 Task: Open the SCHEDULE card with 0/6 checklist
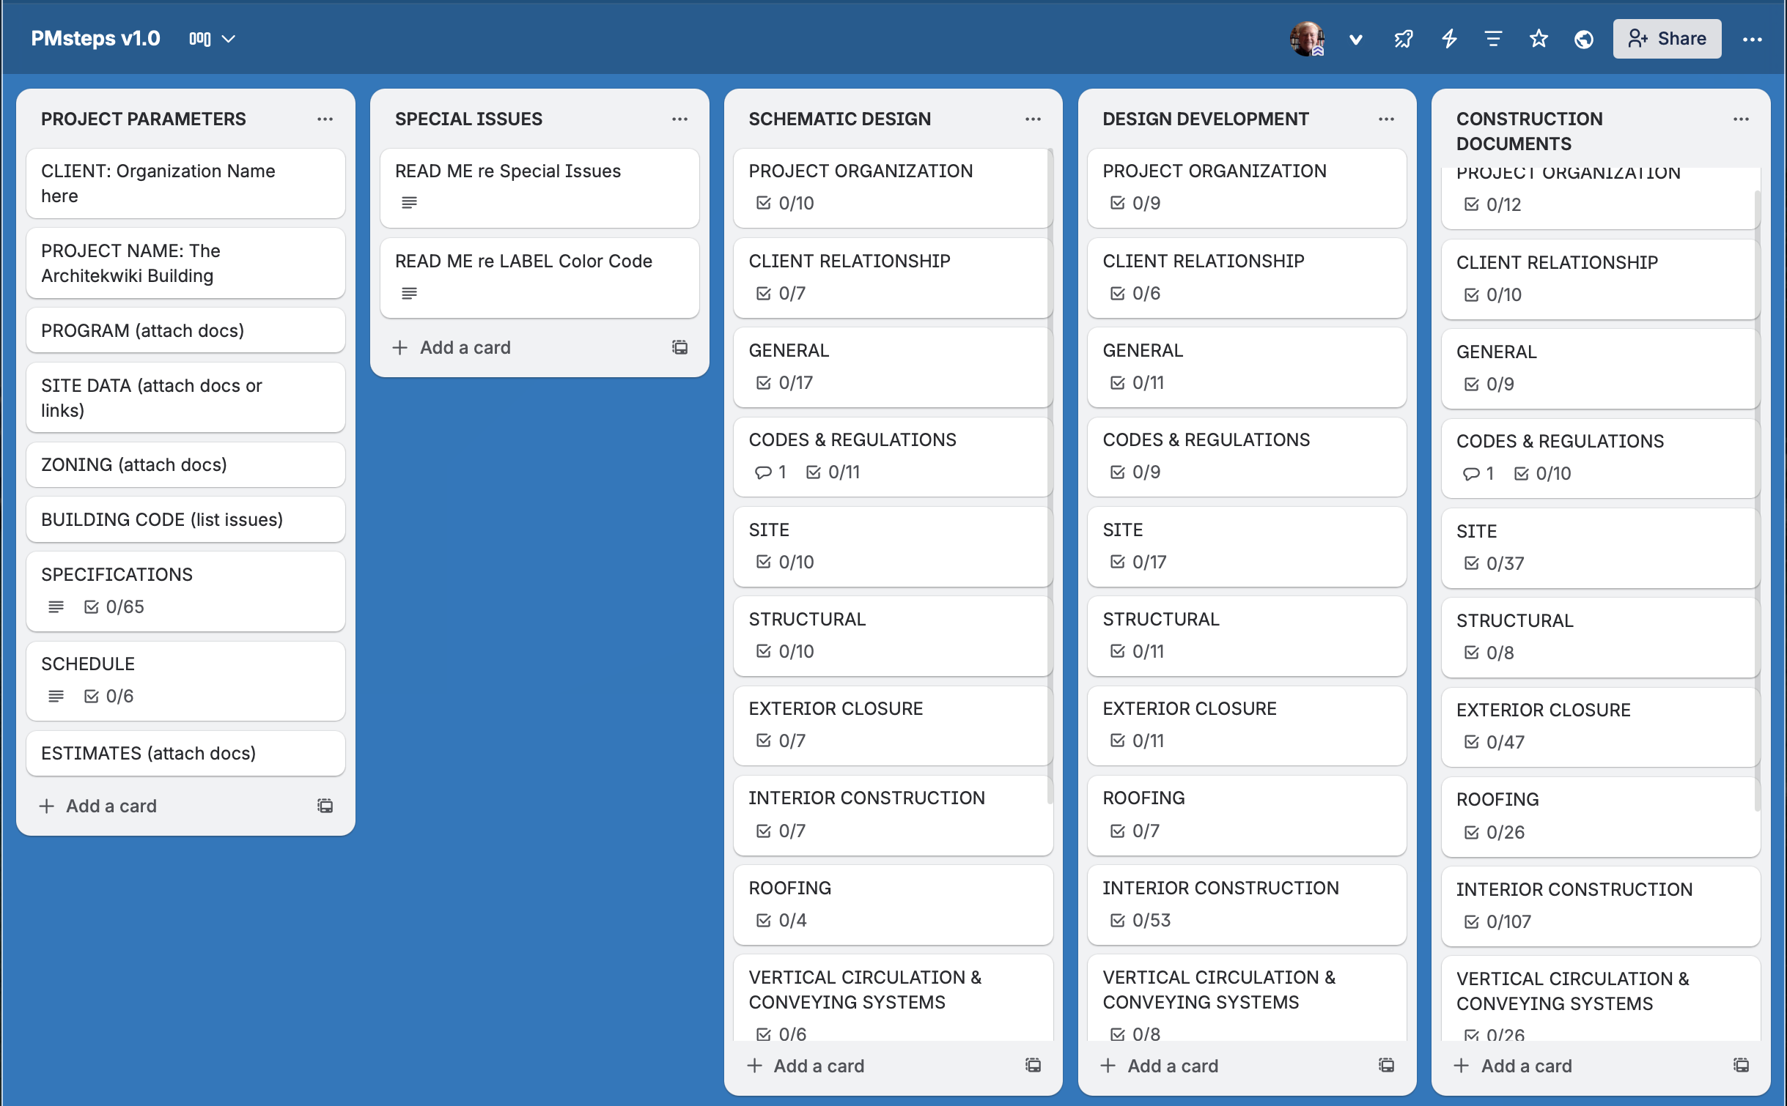[185, 680]
